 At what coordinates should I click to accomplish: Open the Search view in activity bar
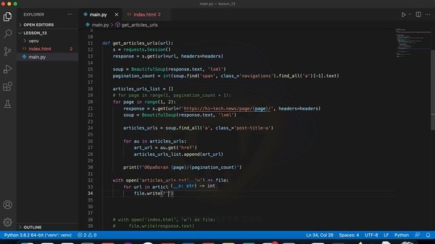pyautogui.click(x=7, y=34)
